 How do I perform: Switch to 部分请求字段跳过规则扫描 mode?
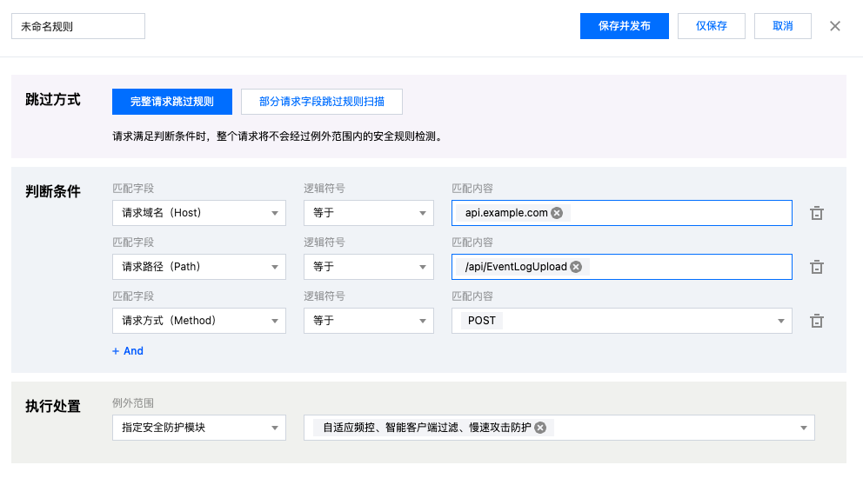tap(322, 102)
